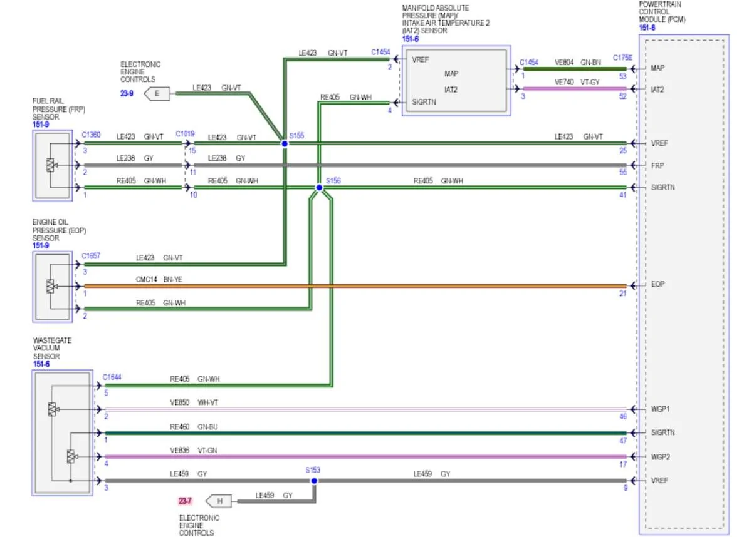Open the 151-6 link under Wastegate Vacuum Sensor
The height and width of the screenshot is (537, 754).
40,364
